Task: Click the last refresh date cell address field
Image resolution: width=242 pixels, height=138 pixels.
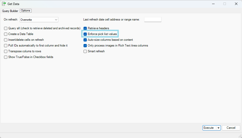Action: tap(153, 19)
